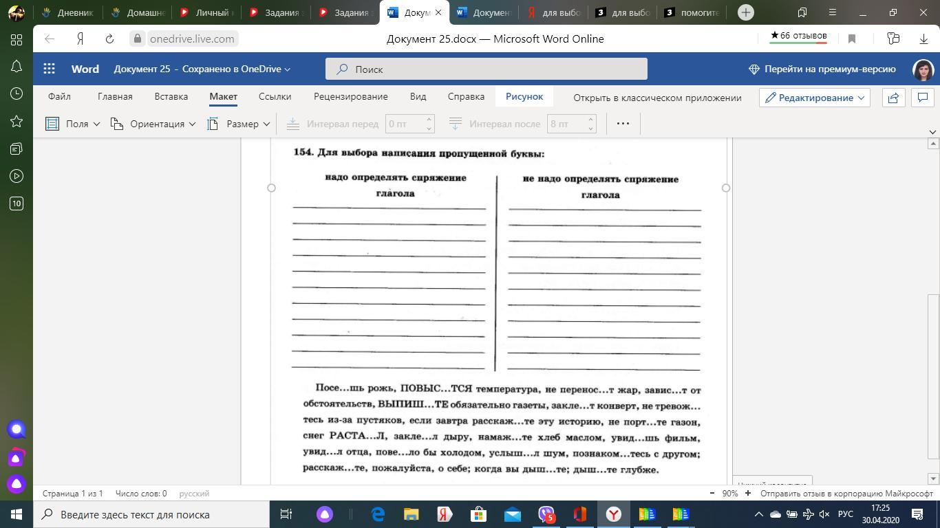
Task: Open the Comments pane icon
Action: (922, 98)
